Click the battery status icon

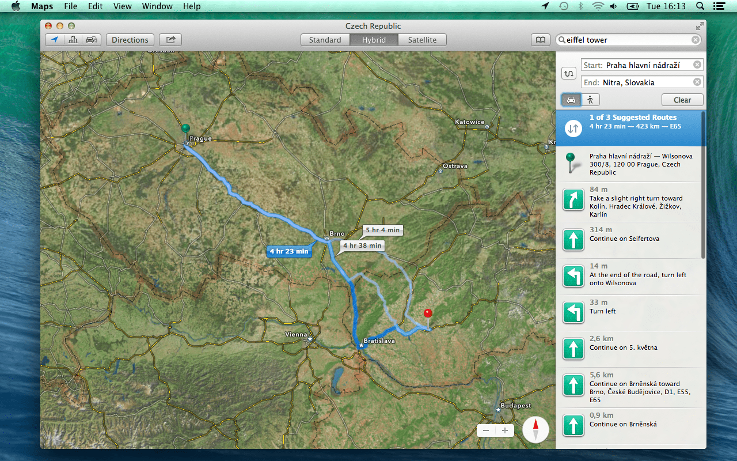pyautogui.click(x=633, y=6)
